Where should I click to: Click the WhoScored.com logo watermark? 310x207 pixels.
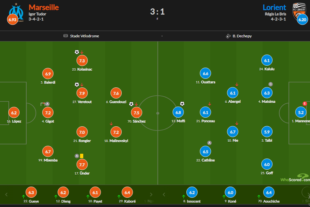click(x=295, y=178)
